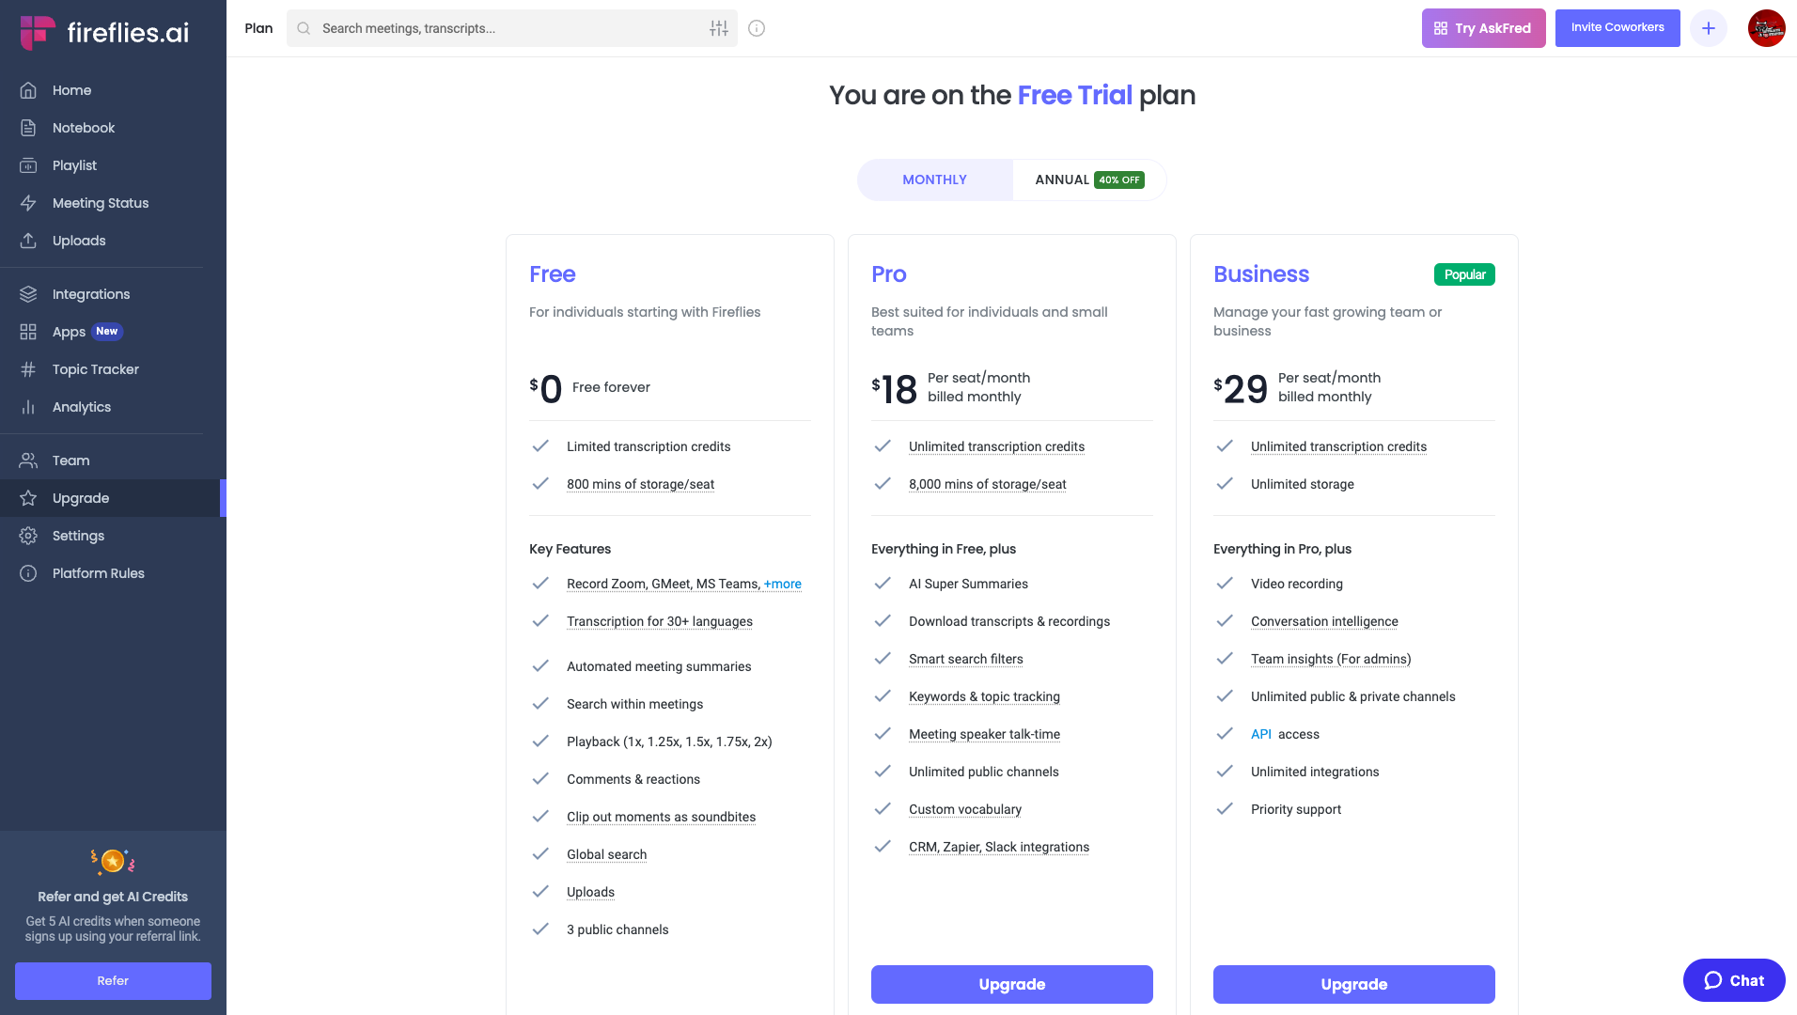Upgrade to the Pro plan
The width and height of the screenshot is (1797, 1015).
pyautogui.click(x=1011, y=984)
